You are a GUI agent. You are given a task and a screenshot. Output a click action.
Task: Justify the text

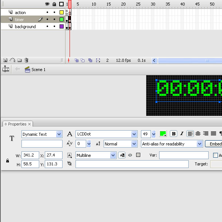pyautogui.click(x=213, y=134)
